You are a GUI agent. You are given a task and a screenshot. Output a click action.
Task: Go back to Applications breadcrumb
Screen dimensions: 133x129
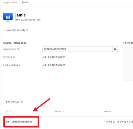click(x=10, y=2)
